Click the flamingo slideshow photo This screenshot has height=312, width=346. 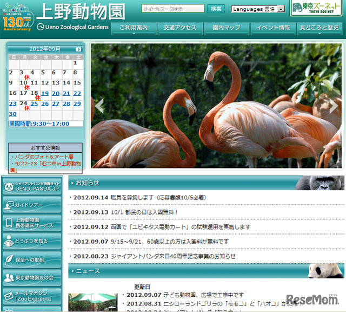tap(216, 106)
